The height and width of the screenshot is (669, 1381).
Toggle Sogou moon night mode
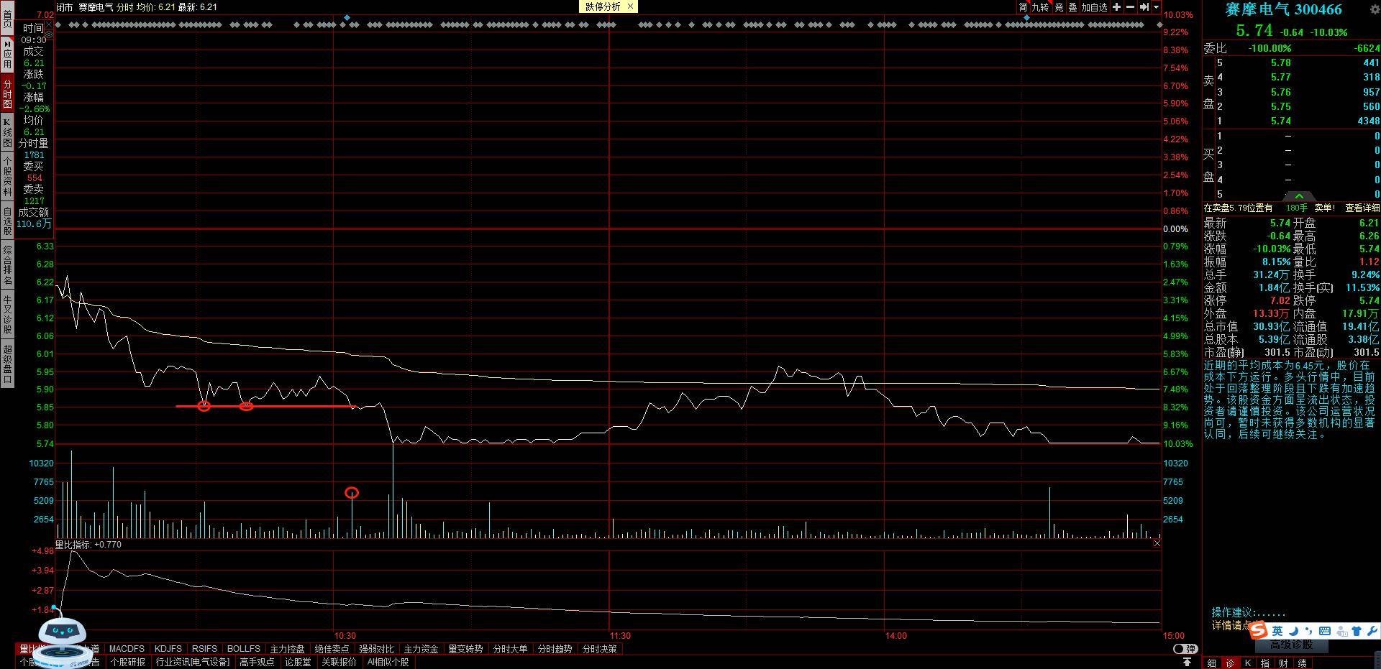click(x=1293, y=631)
